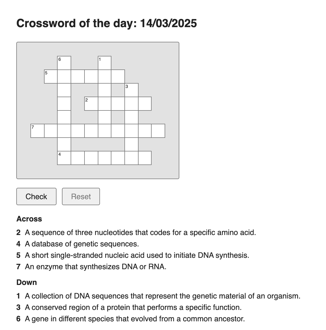Click the enzyme clue numbered 7

(x=91, y=267)
